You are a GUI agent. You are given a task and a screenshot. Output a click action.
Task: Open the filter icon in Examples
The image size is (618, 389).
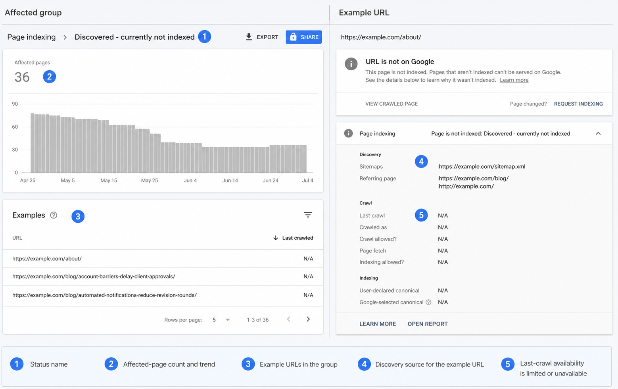pyautogui.click(x=308, y=215)
